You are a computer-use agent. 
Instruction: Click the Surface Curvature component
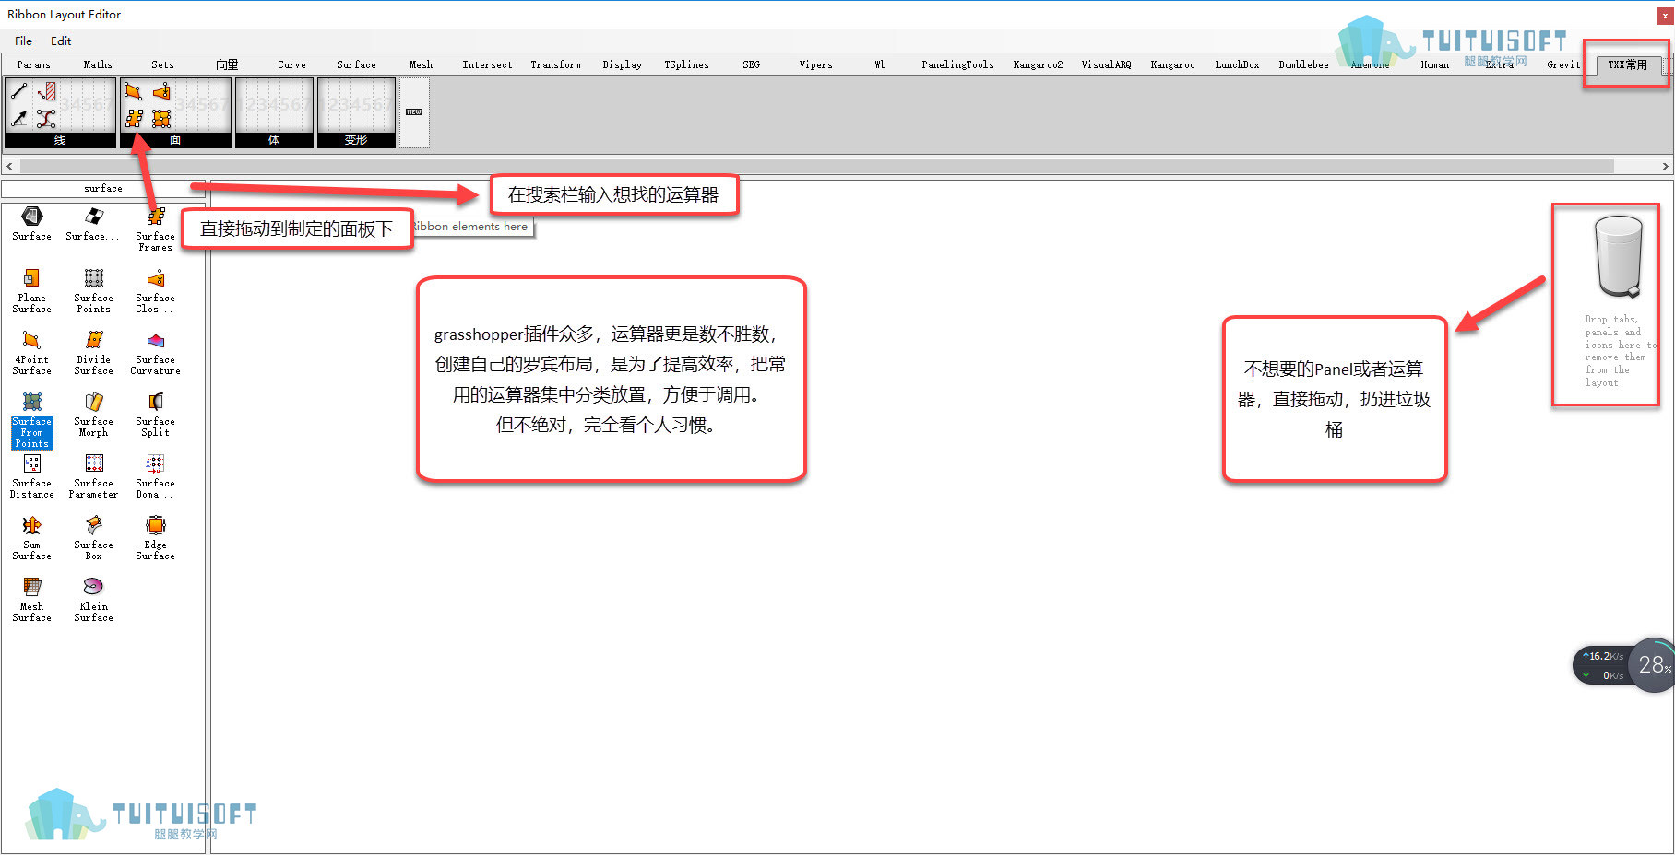(x=155, y=353)
